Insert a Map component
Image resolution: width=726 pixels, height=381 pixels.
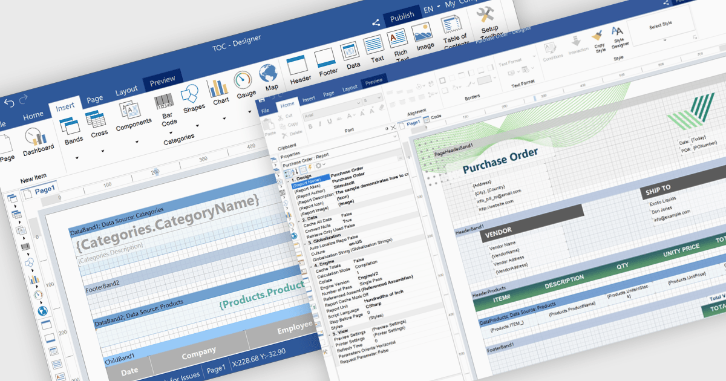pyautogui.click(x=268, y=74)
